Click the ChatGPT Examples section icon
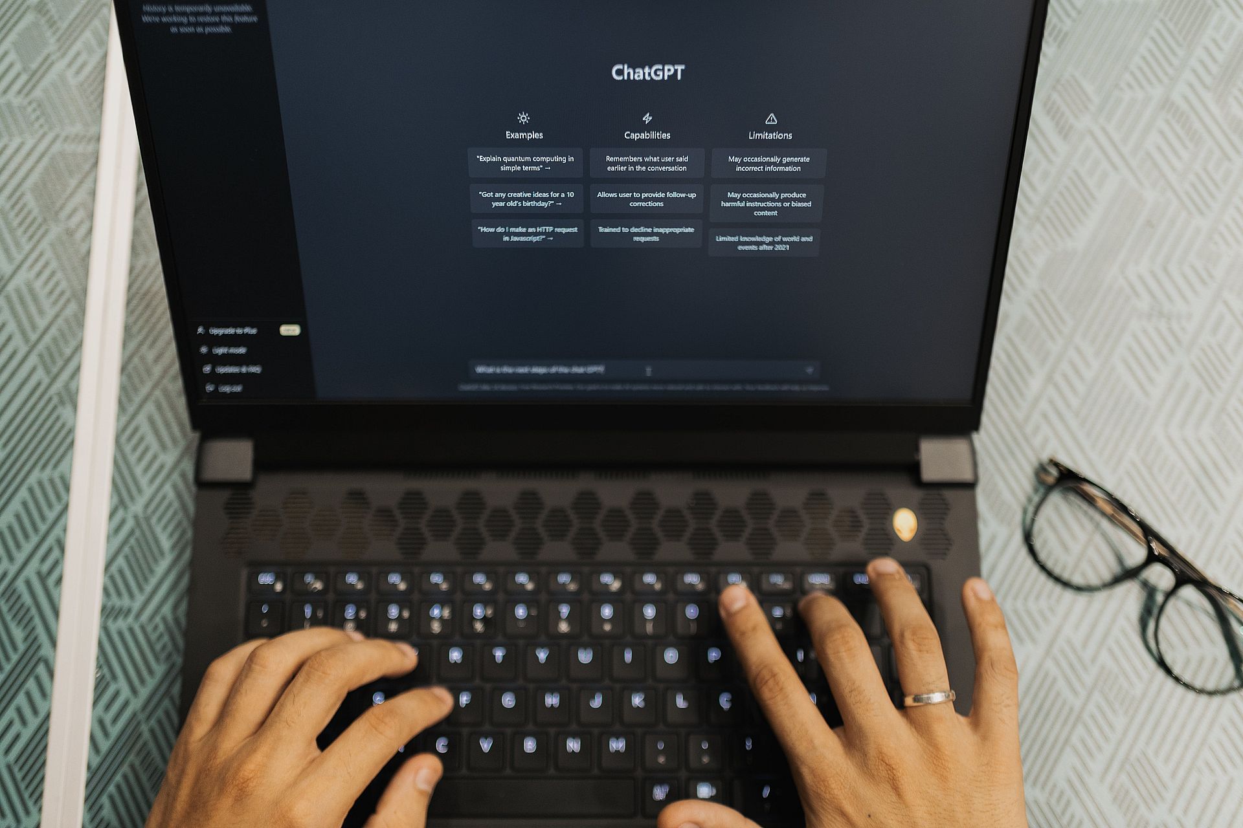This screenshot has width=1243, height=828. [524, 118]
